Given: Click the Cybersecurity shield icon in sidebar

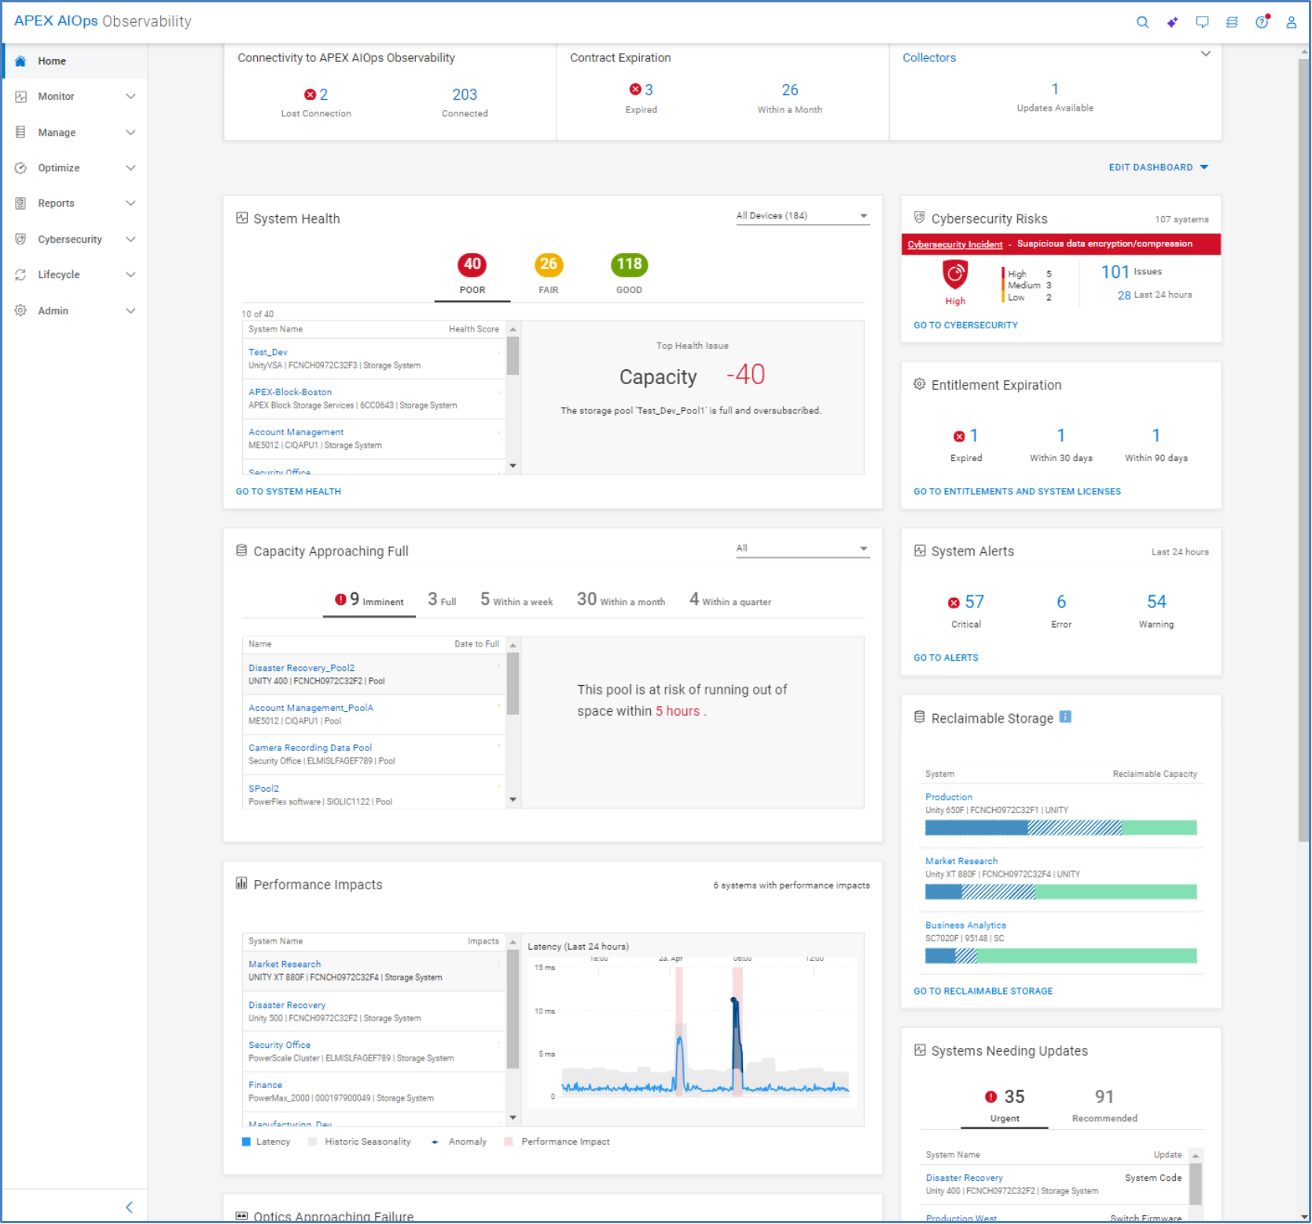Looking at the screenshot, I should 21,240.
